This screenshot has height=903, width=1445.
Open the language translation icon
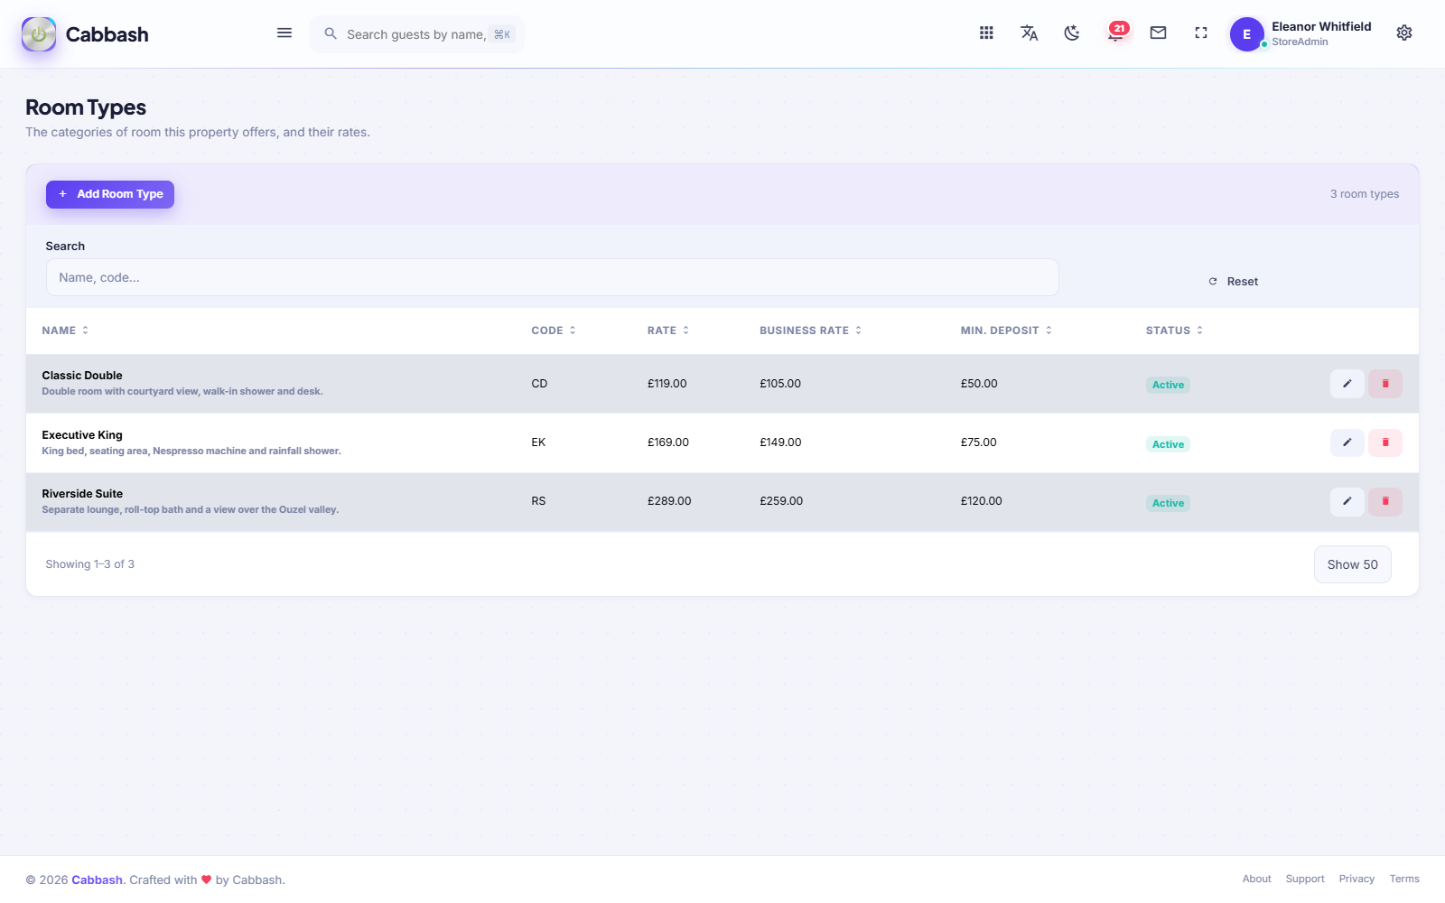pos(1029,33)
